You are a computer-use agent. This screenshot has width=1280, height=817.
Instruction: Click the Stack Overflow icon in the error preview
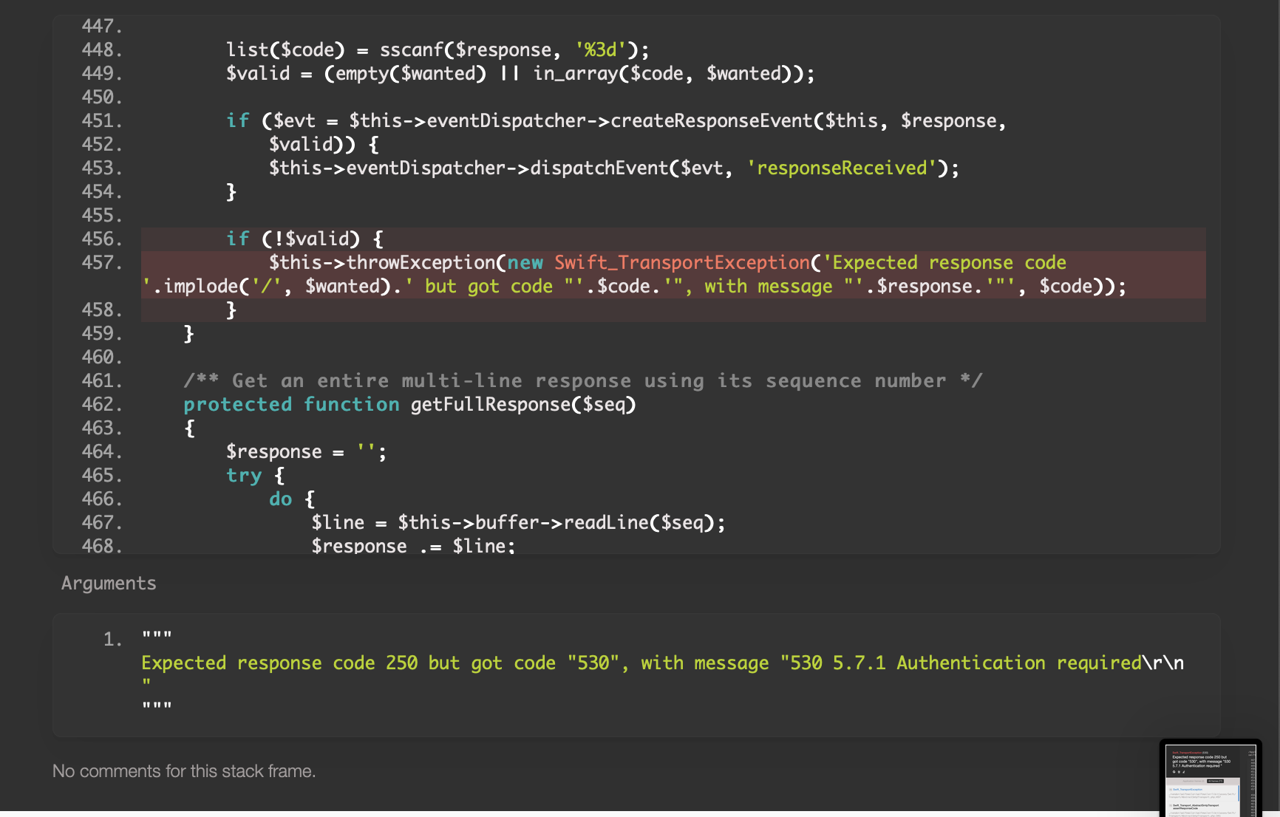(x=1179, y=772)
